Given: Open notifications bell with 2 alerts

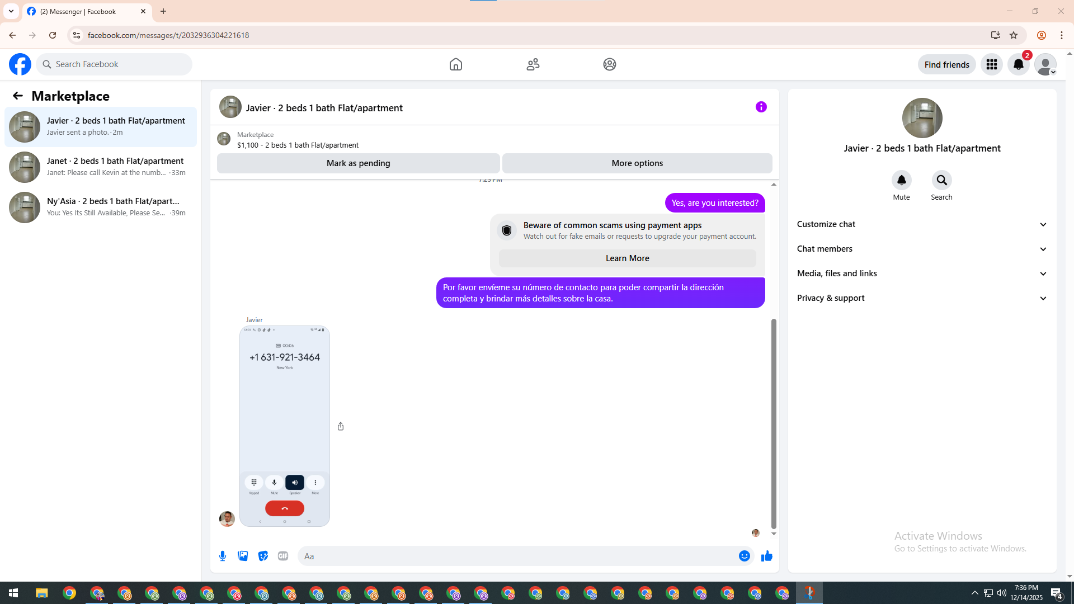Looking at the screenshot, I should 1018,65.
